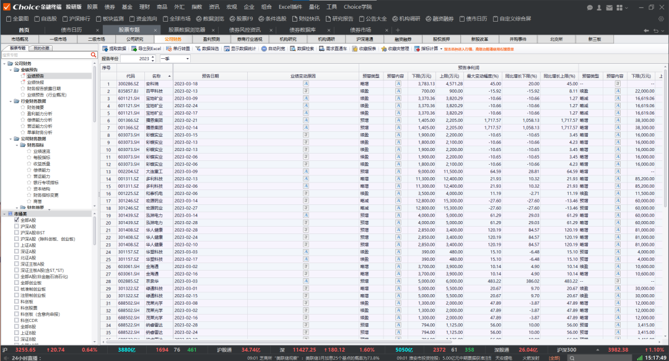This screenshot has width=669, height=361.
Task: Click the Choice logo icon
Action: tap(6, 7)
